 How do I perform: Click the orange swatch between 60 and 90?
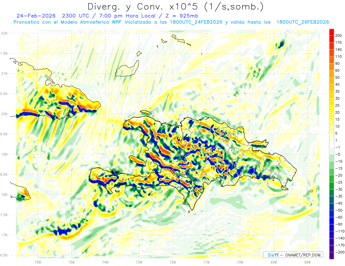click(331, 67)
